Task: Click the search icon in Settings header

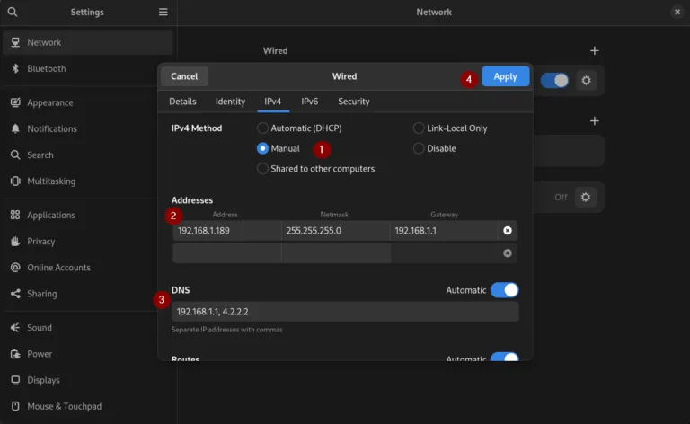Action: (x=13, y=12)
